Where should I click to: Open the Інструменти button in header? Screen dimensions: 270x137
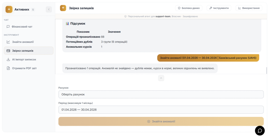click(x=219, y=8)
